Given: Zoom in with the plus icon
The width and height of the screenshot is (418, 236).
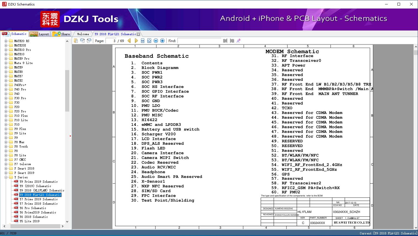Looking at the screenshot, I should tap(162, 41).
